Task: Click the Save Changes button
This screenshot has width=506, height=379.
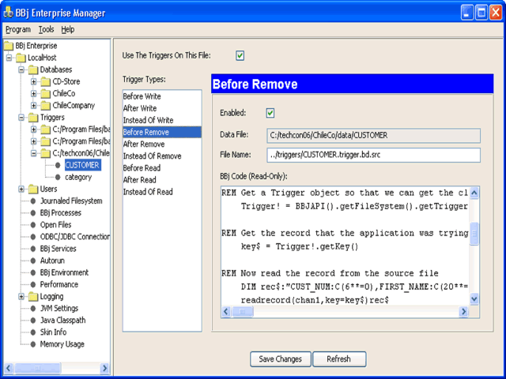Action: [281, 359]
